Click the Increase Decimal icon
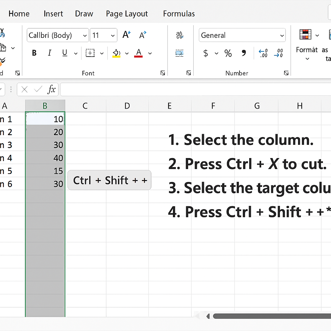Screen dimensions: 331x331 point(263,53)
